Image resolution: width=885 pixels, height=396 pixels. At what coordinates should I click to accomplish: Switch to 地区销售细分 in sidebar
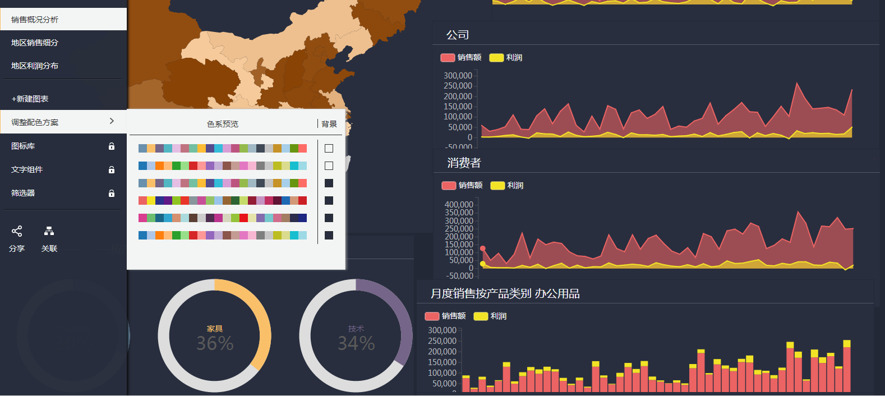click(x=35, y=43)
